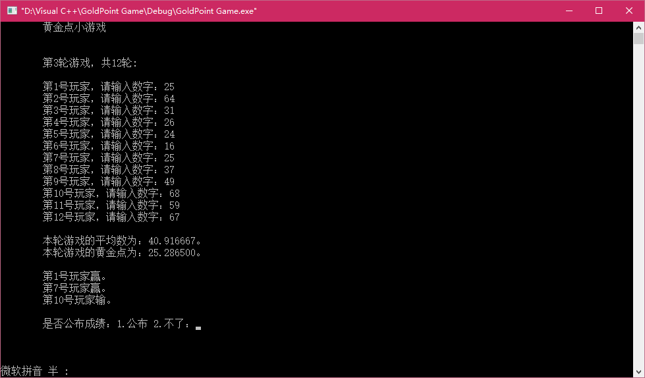Click the 第1号玩家 input line with 25
645x378 pixels.
(x=109, y=87)
